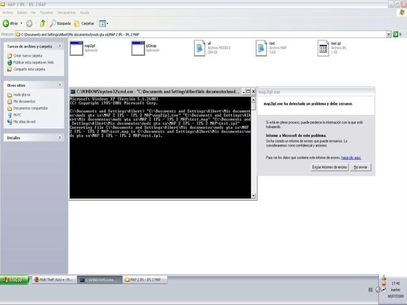Collapse the Otros sitios panel
The width and height of the screenshot is (407, 305).
pos(60,85)
